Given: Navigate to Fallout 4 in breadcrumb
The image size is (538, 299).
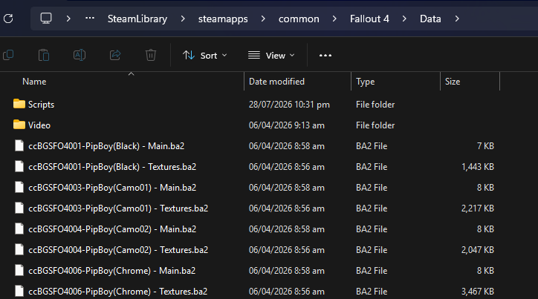Looking at the screenshot, I should (x=369, y=19).
